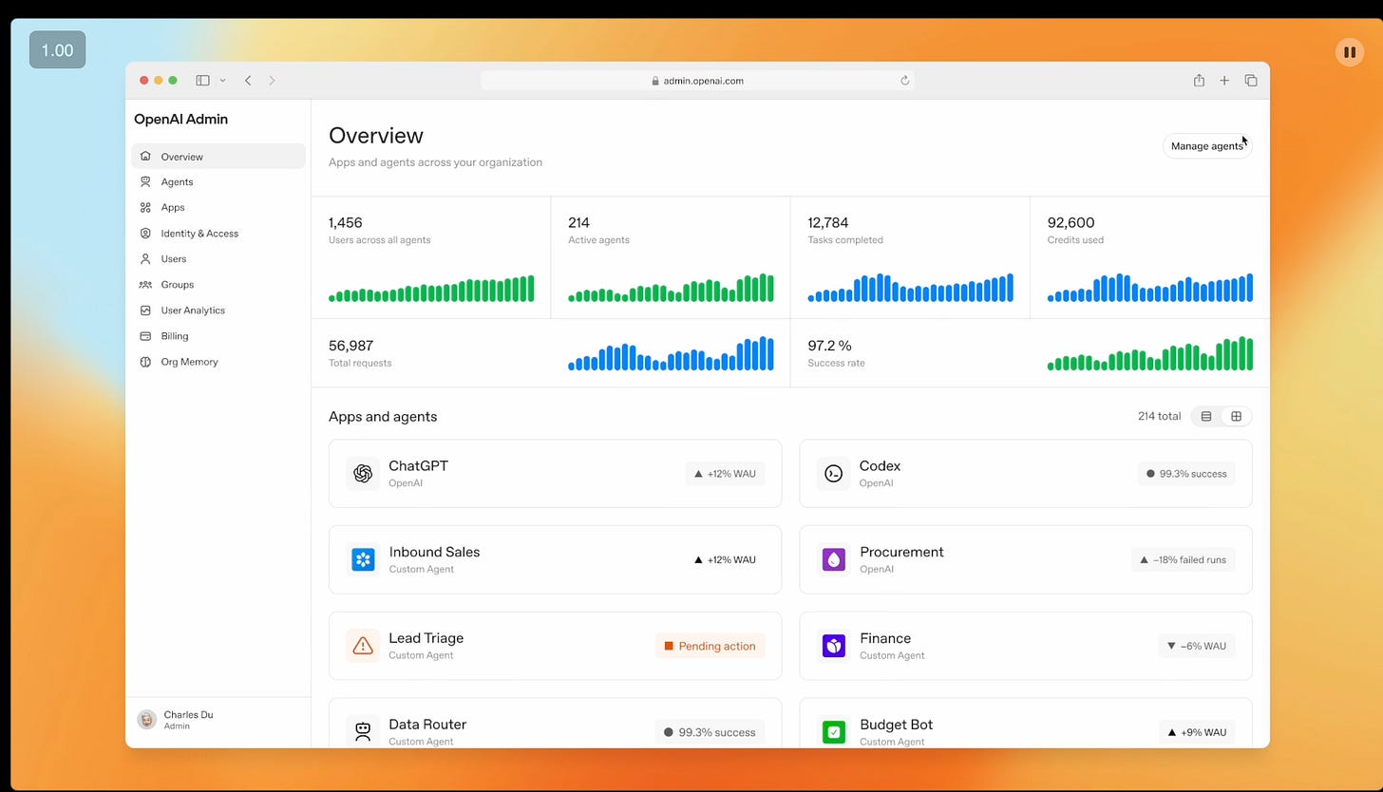Open the Billing menu item

click(x=218, y=335)
